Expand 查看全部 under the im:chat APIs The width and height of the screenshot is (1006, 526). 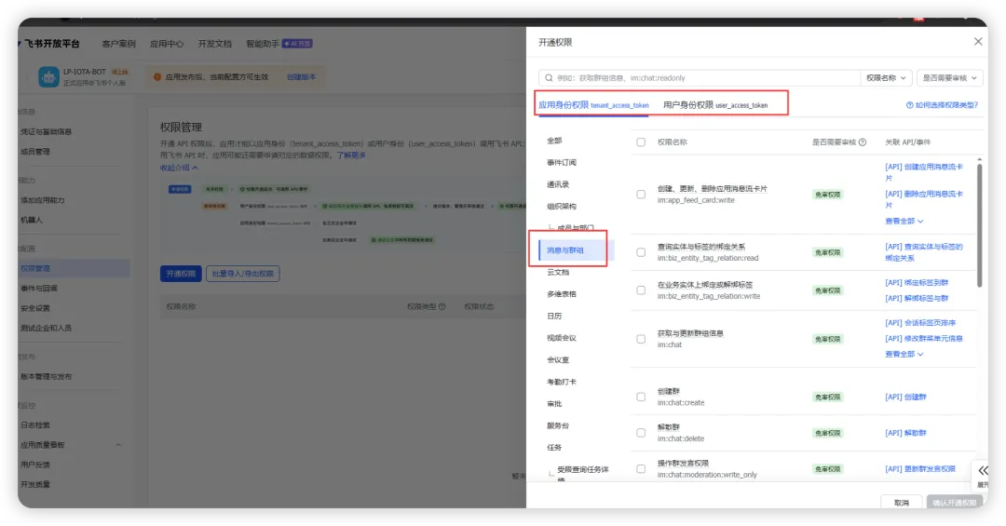tap(904, 354)
